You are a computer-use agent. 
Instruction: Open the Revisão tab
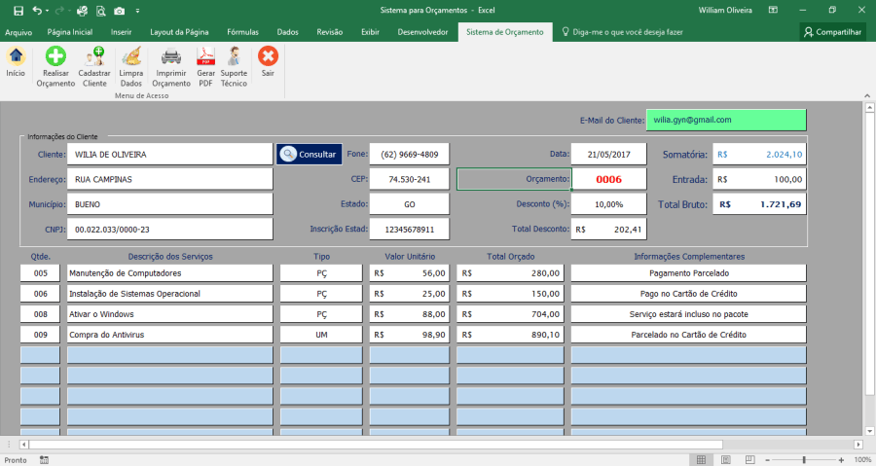click(x=330, y=32)
